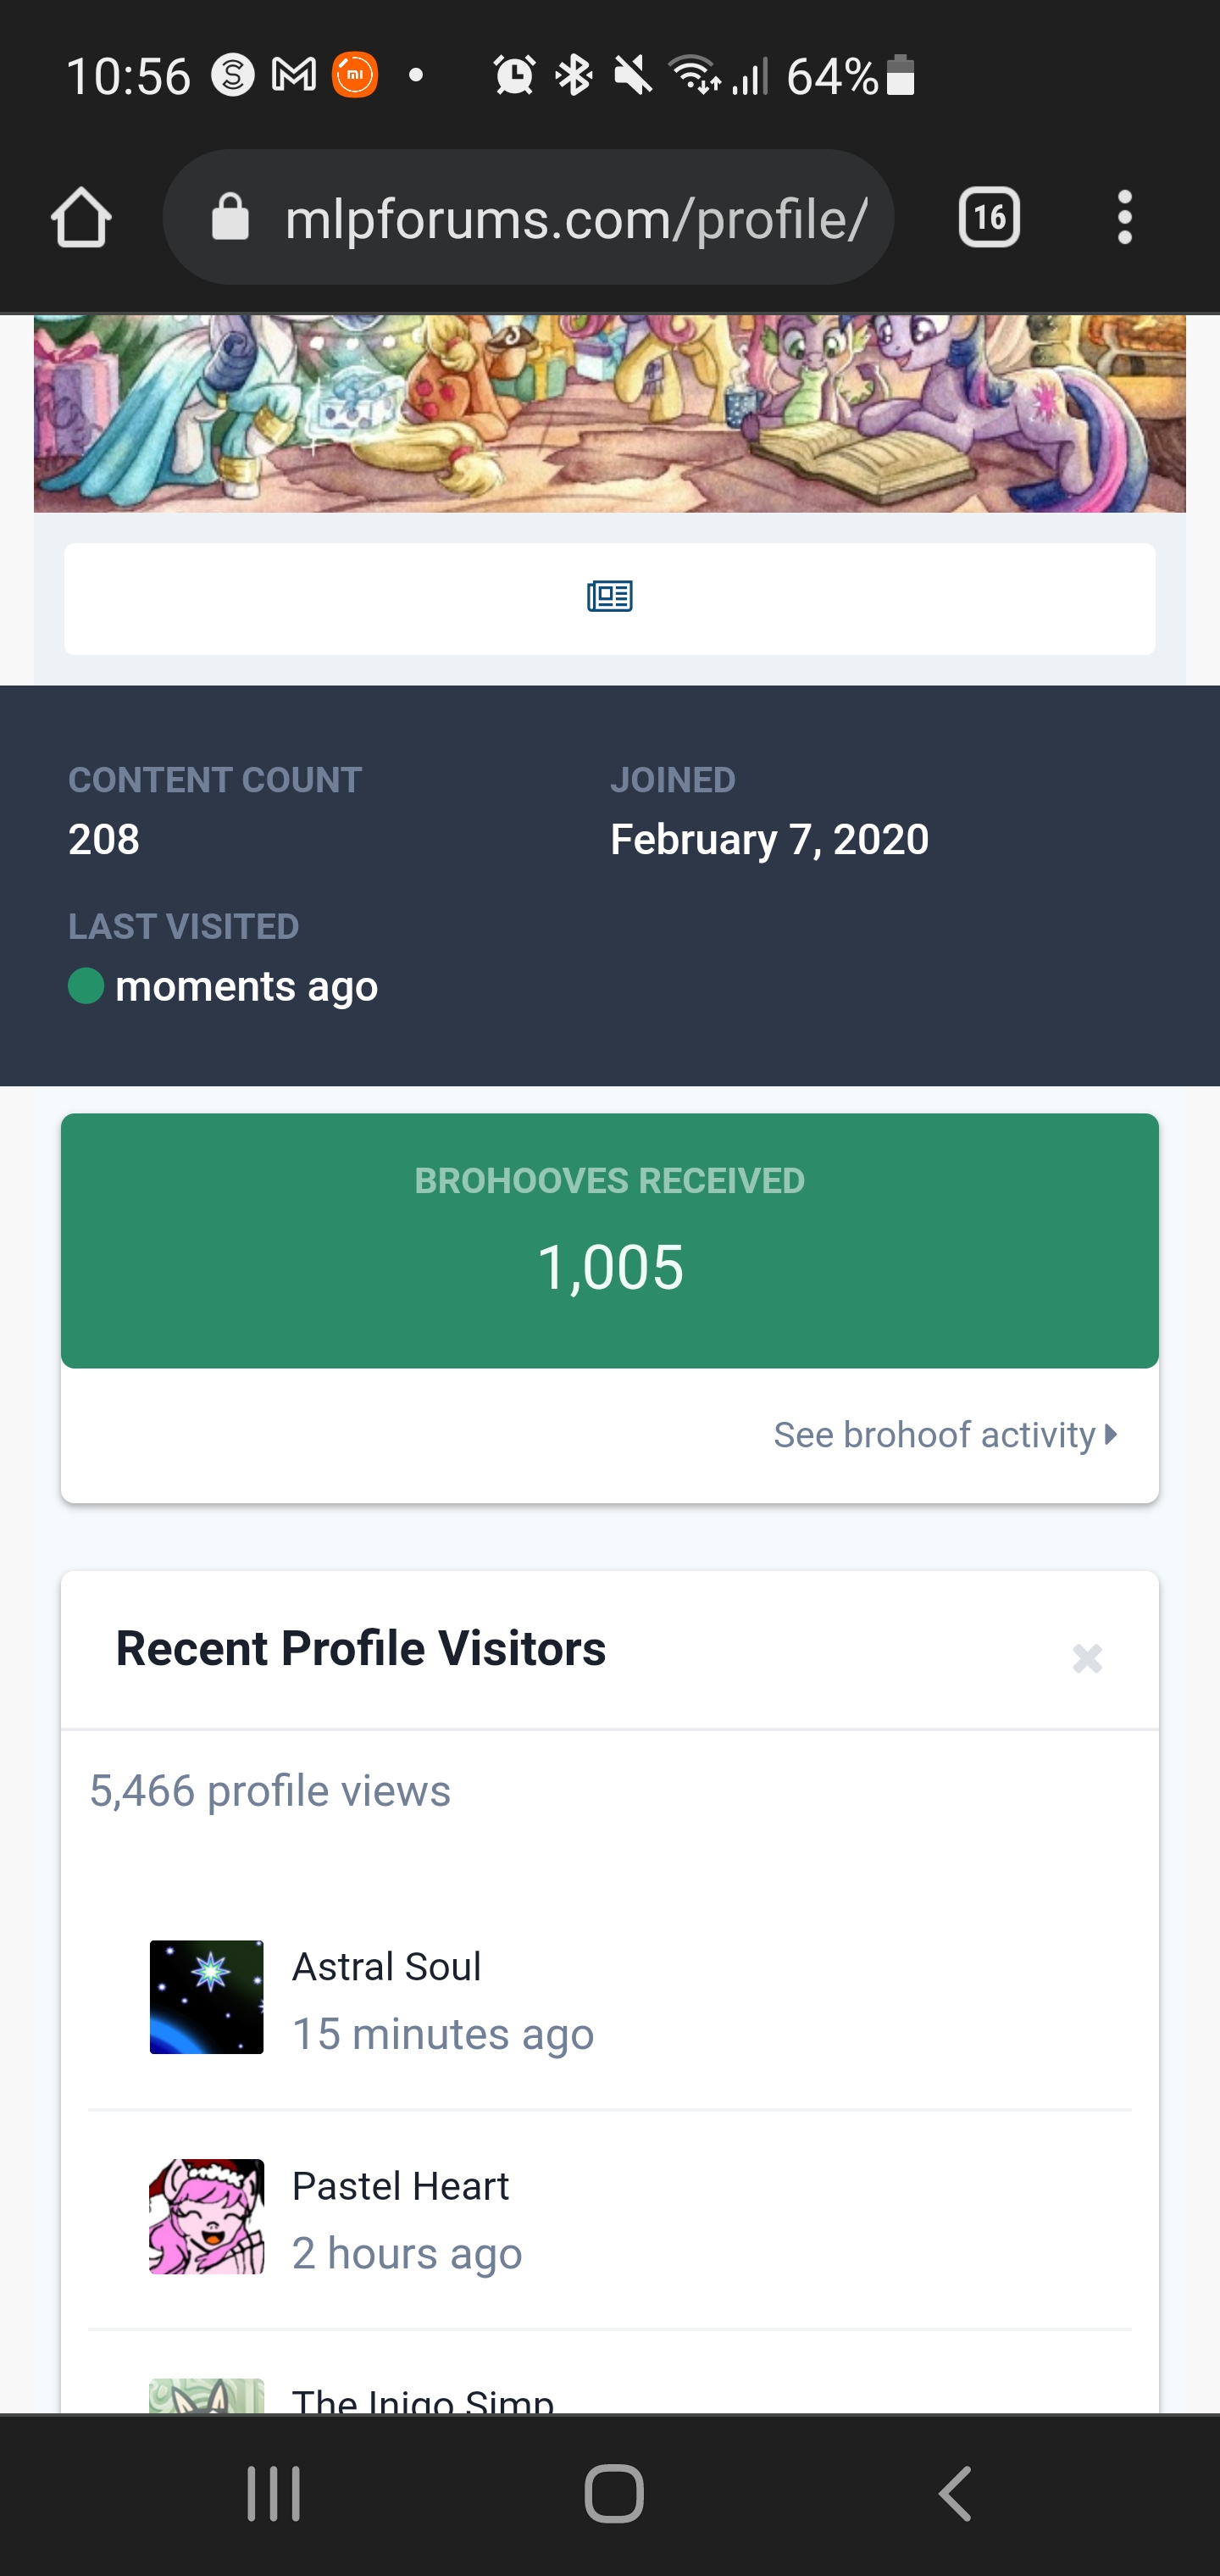Tap the padlock site security icon
1220x2576 pixels.
pos(230,218)
